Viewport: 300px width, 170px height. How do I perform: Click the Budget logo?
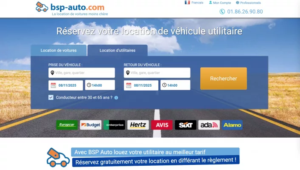click(x=91, y=125)
